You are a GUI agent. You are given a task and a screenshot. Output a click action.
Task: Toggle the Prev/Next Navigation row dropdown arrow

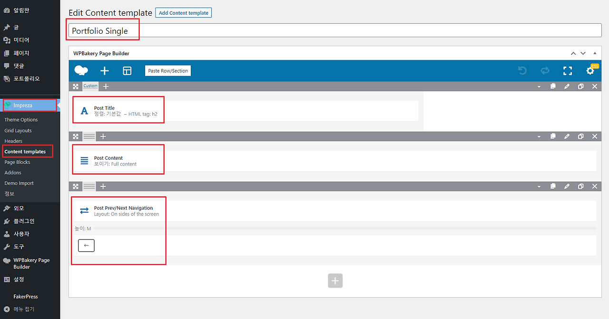tap(539, 187)
